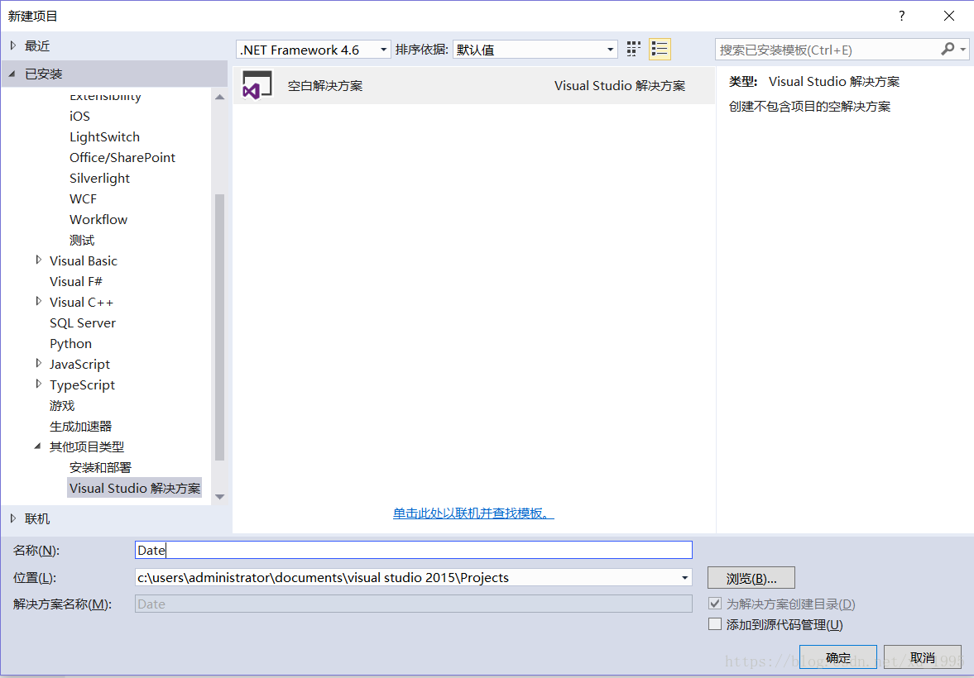
Task: Select Visual F# category
Action: [x=76, y=281]
